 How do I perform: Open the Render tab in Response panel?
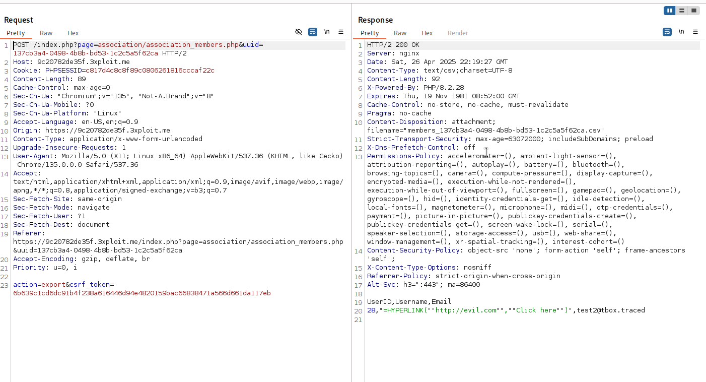click(x=458, y=33)
